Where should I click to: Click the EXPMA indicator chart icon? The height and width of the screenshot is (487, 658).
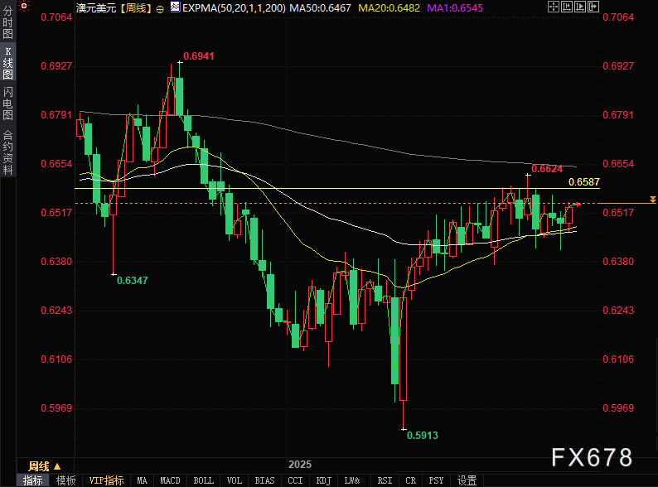coord(174,7)
